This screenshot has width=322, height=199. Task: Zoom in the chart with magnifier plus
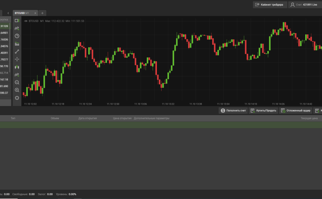pyautogui.click(x=17, y=90)
